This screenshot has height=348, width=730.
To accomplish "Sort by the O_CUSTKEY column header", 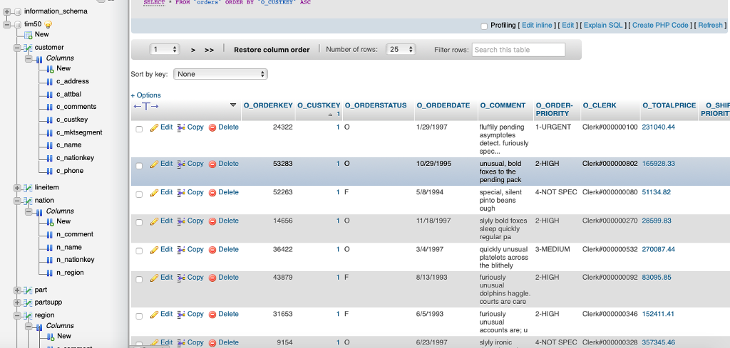I will click(x=319, y=105).
